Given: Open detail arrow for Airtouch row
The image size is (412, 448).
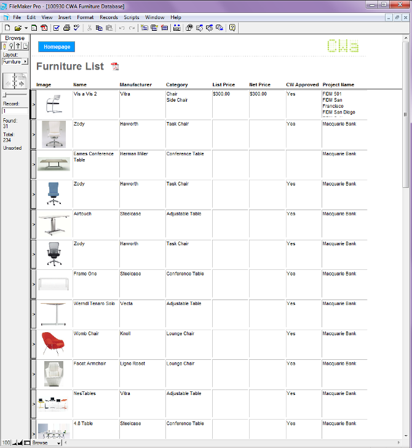Looking at the screenshot, I should point(33,224).
